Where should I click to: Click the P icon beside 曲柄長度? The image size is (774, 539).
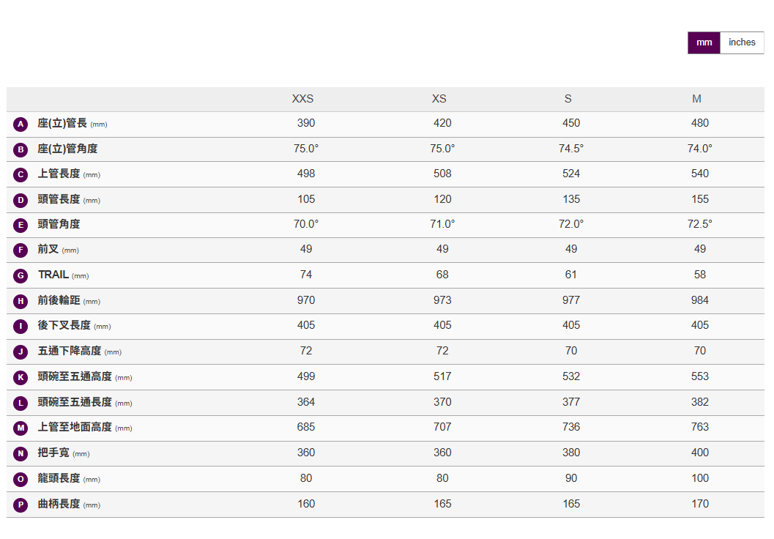[21, 505]
